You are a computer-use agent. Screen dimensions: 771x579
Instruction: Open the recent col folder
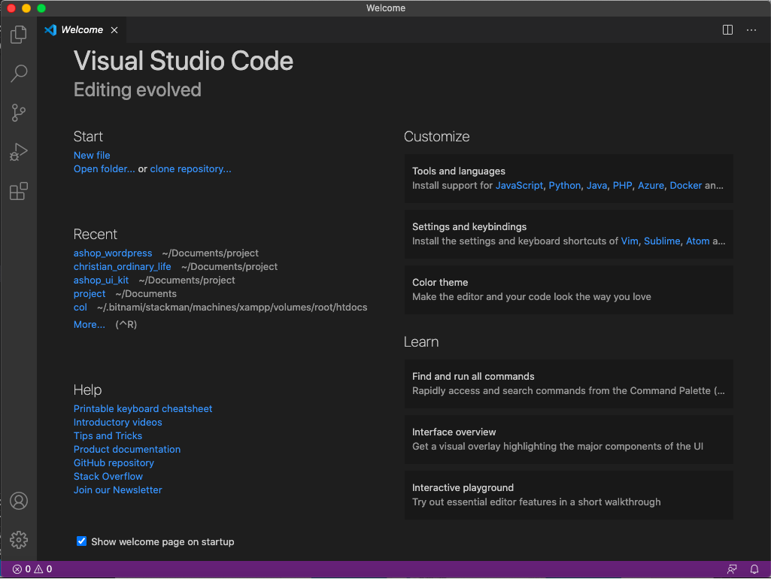[80, 308]
